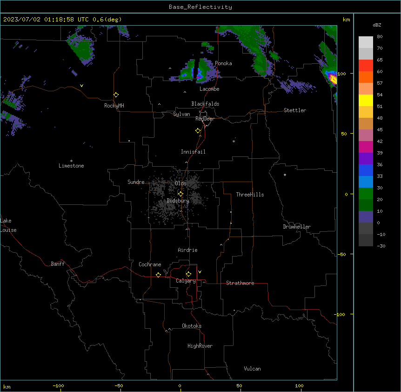Click the Ponoka label
The height and width of the screenshot is (392, 401).
point(223,63)
